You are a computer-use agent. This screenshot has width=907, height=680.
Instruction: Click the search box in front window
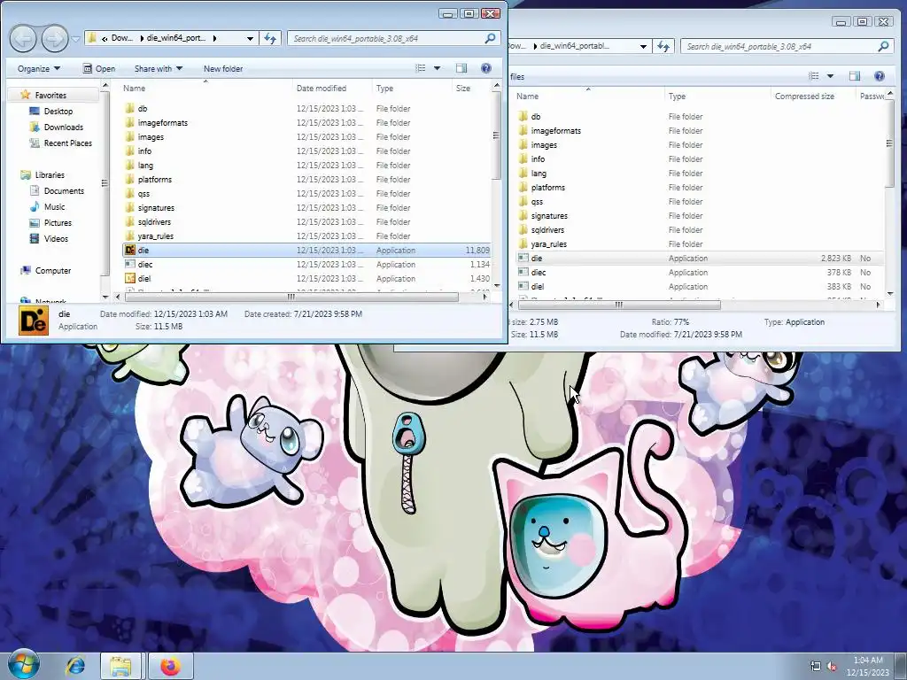point(393,38)
